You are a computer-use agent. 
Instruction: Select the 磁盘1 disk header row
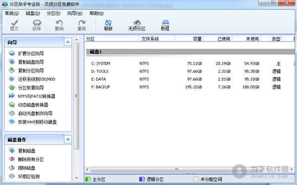pyautogui.click(x=191, y=52)
